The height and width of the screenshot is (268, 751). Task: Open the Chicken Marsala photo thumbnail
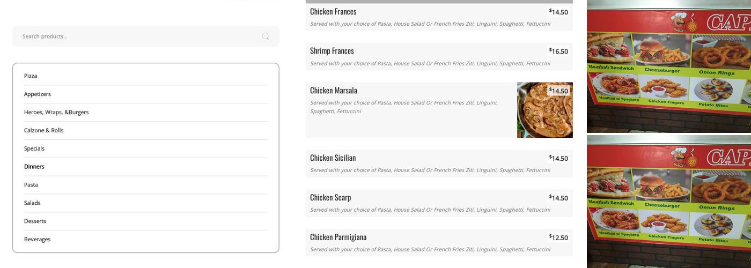click(x=544, y=110)
